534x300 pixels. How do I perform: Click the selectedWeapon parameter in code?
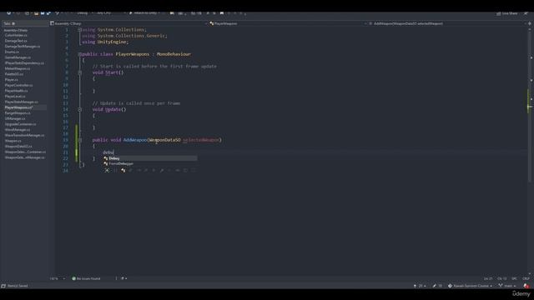click(x=201, y=140)
